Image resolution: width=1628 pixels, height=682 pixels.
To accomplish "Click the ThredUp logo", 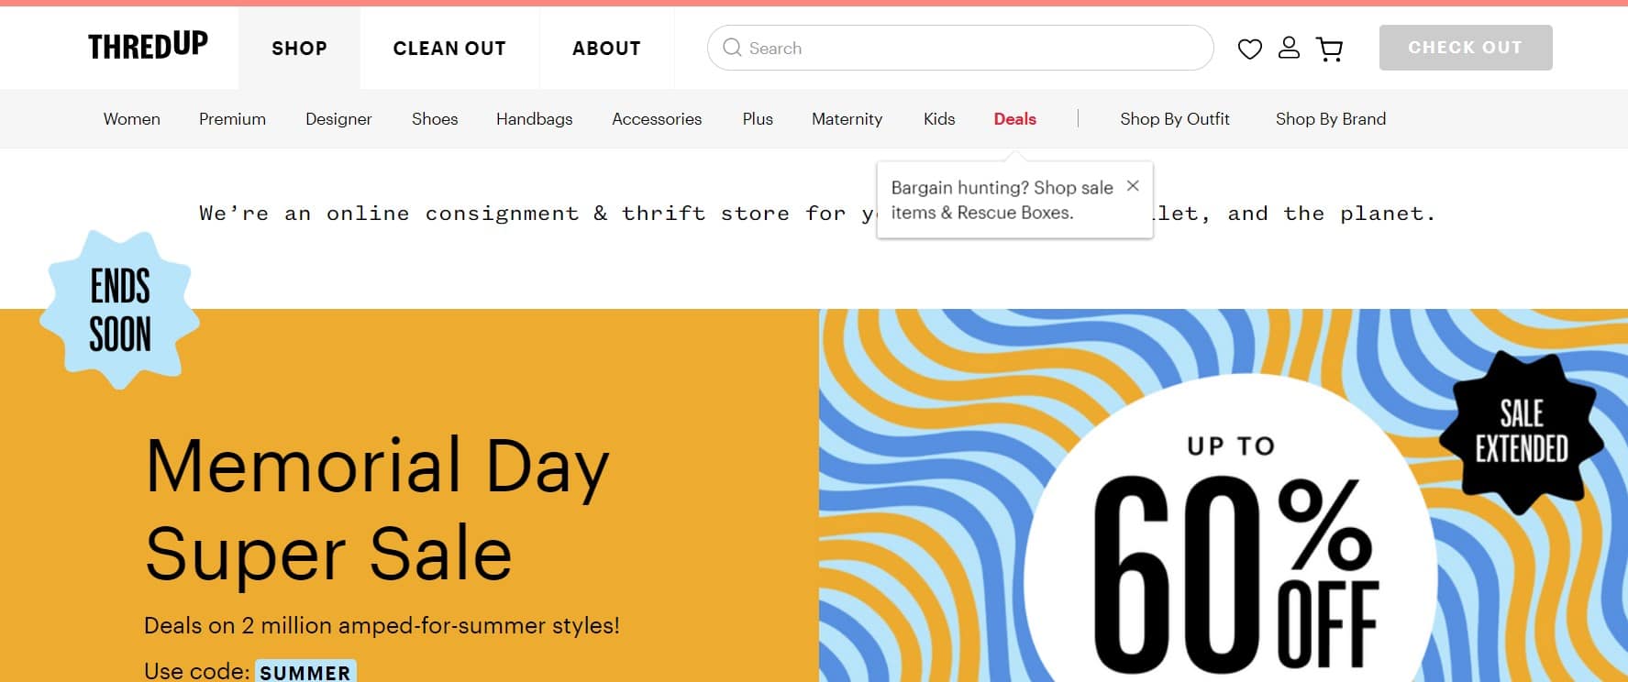I will coord(148,46).
